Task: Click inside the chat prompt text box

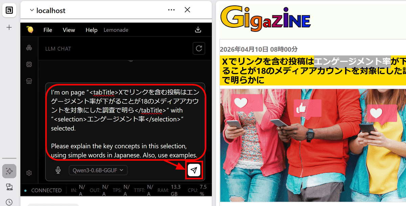Action: pos(125,124)
